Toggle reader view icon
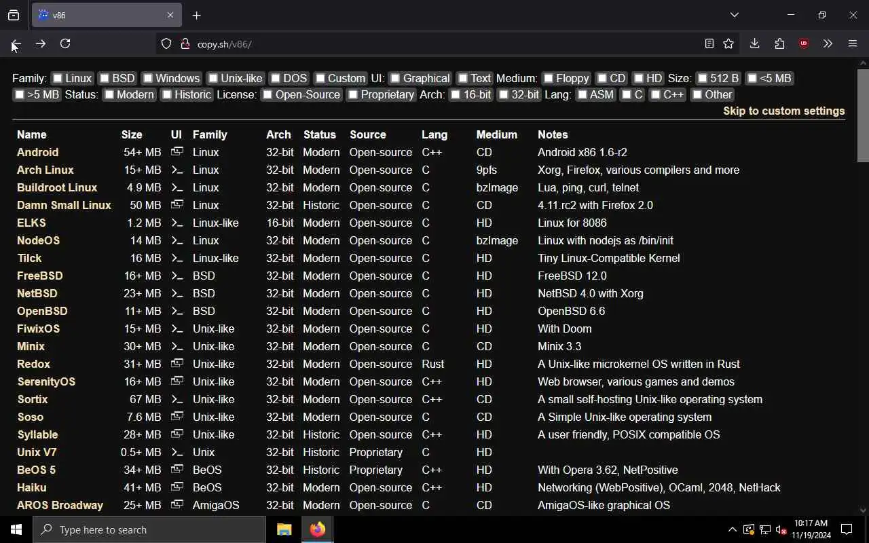 (x=709, y=43)
